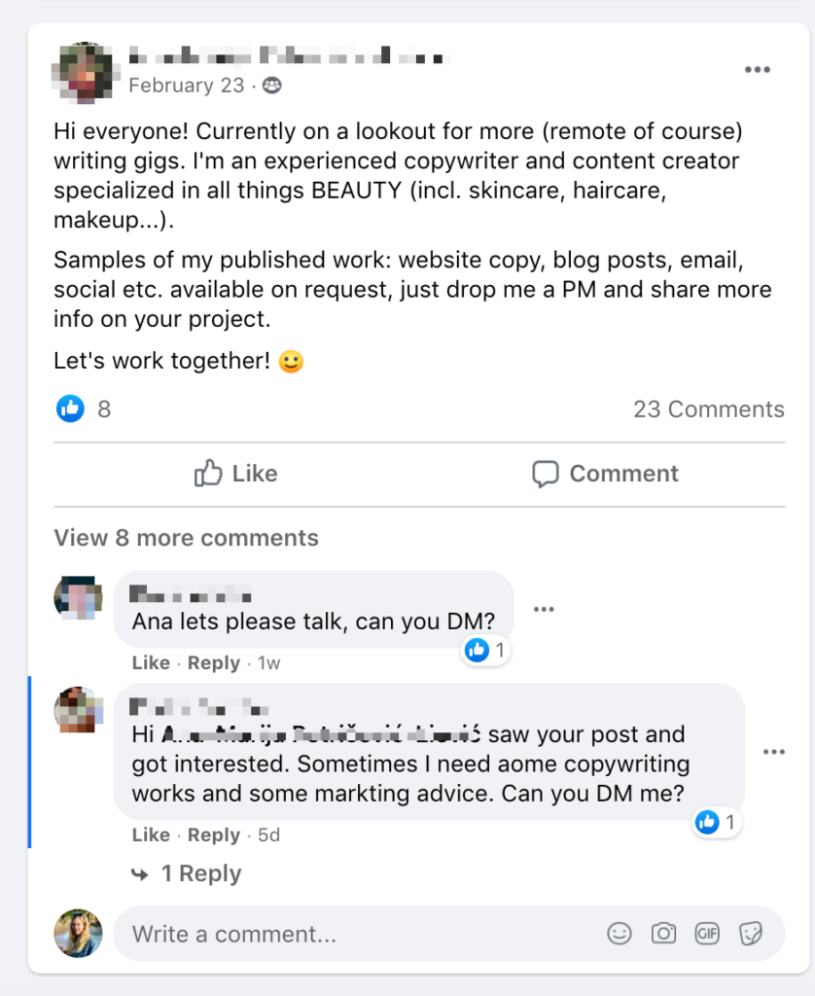Open options for 'Ana lets please talk' comment
The image size is (815, 996).
[544, 610]
